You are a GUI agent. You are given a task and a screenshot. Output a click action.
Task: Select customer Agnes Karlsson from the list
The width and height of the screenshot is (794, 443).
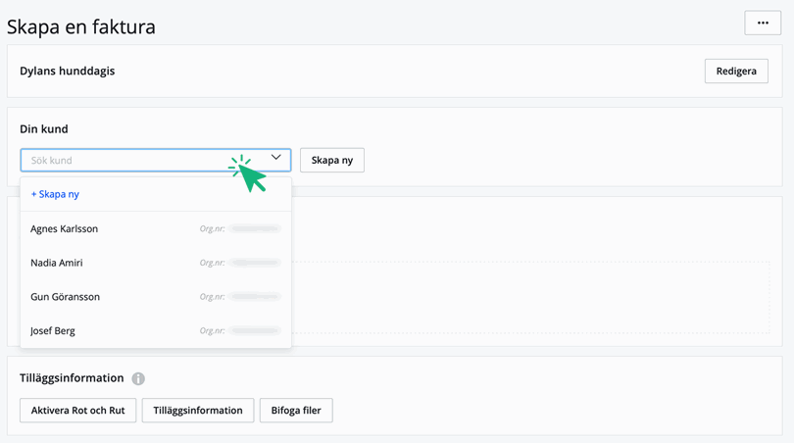click(65, 228)
